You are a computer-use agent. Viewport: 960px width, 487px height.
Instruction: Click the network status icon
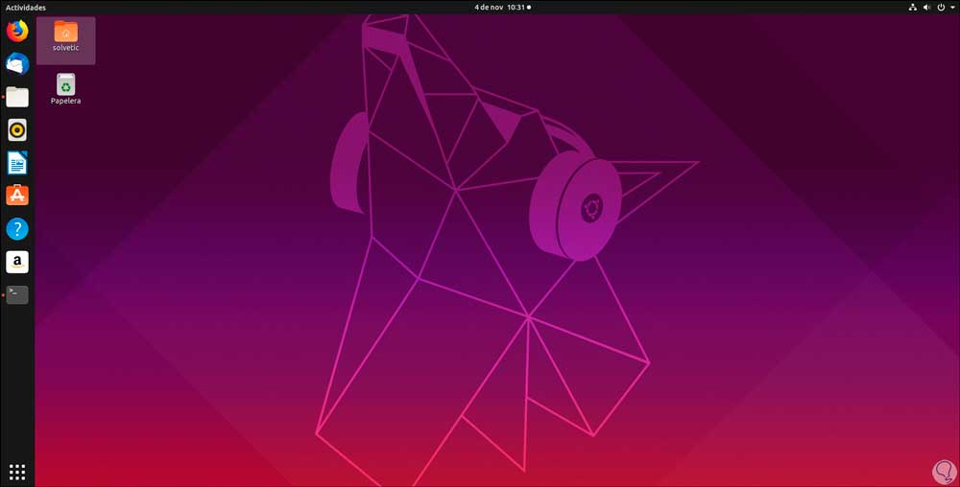point(912,8)
